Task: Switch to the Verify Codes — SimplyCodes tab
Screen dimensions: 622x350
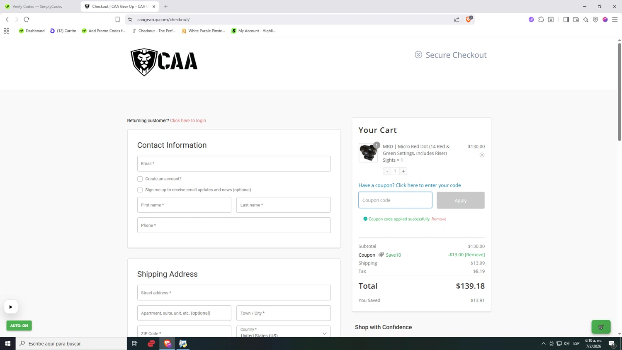Action: (x=37, y=7)
